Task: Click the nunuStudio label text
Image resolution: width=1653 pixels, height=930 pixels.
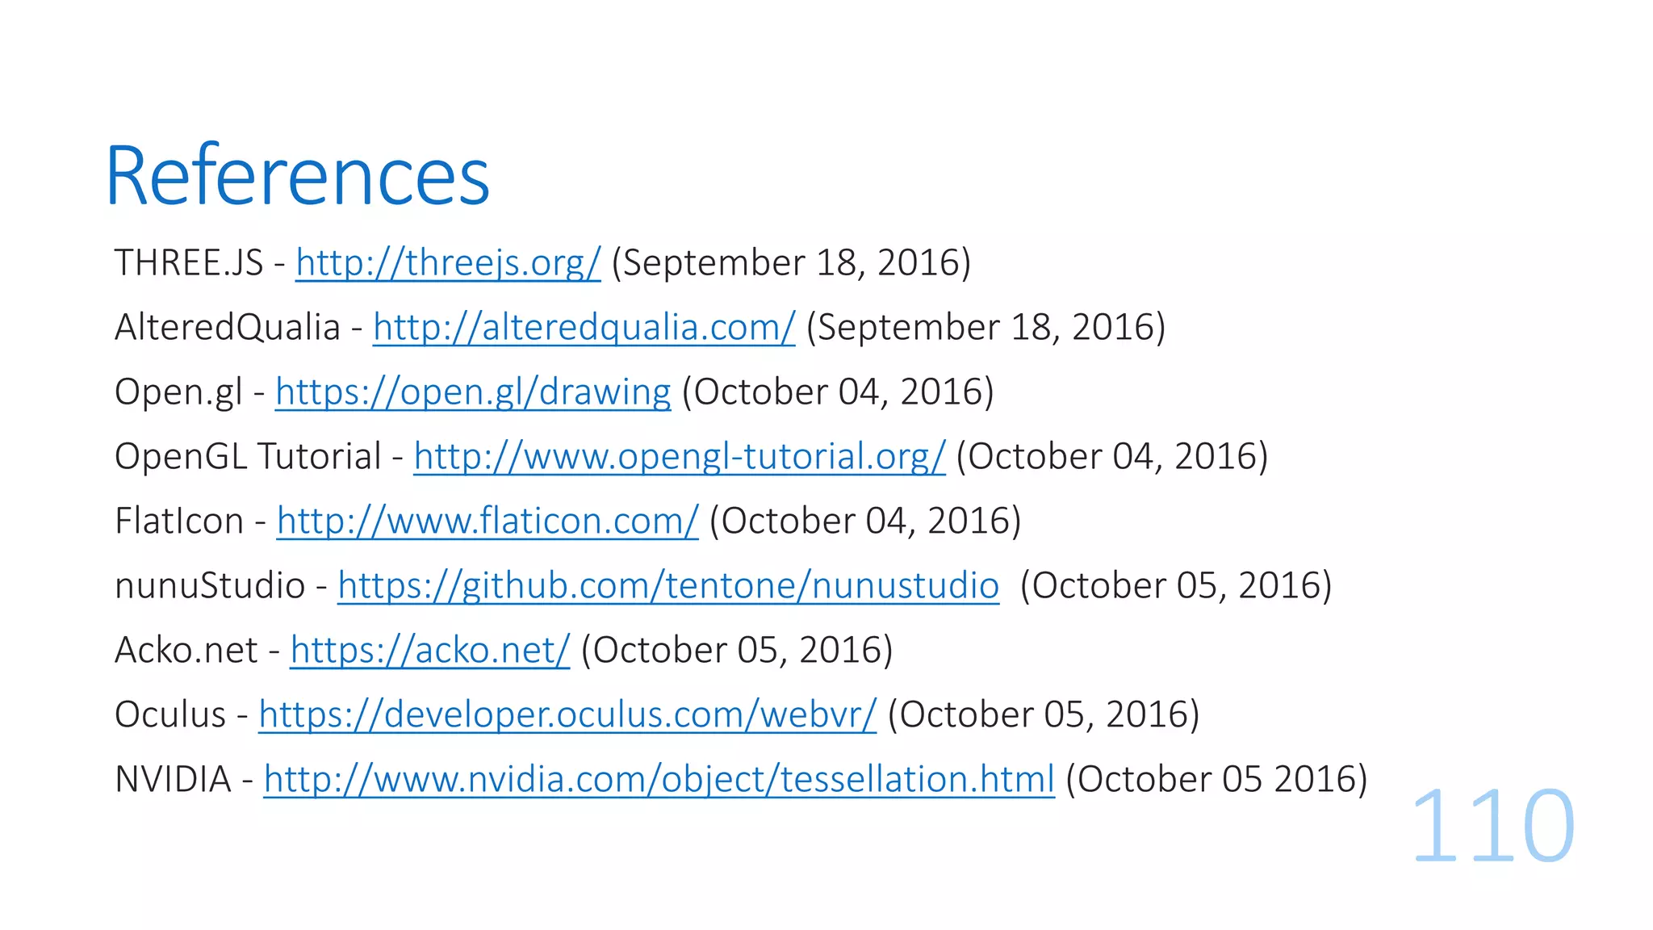Action: coord(210,586)
